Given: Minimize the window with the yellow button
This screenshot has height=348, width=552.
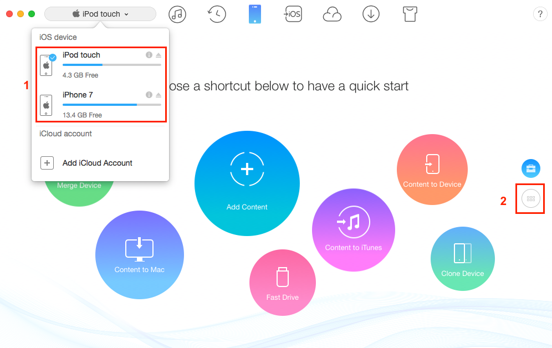Looking at the screenshot, I should [x=21, y=14].
